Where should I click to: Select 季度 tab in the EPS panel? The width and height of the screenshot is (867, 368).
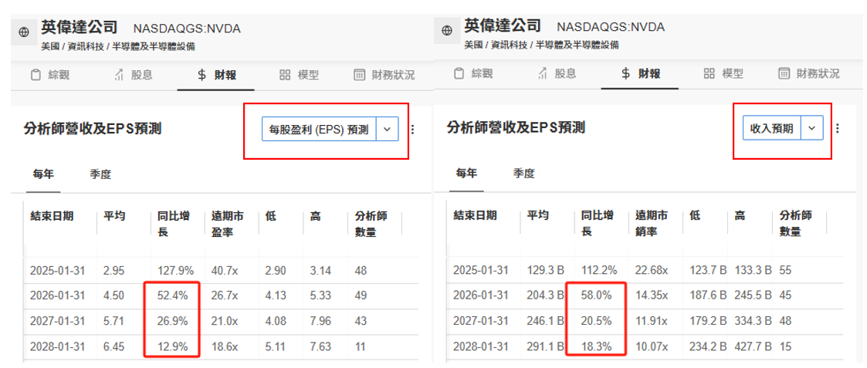(x=100, y=174)
